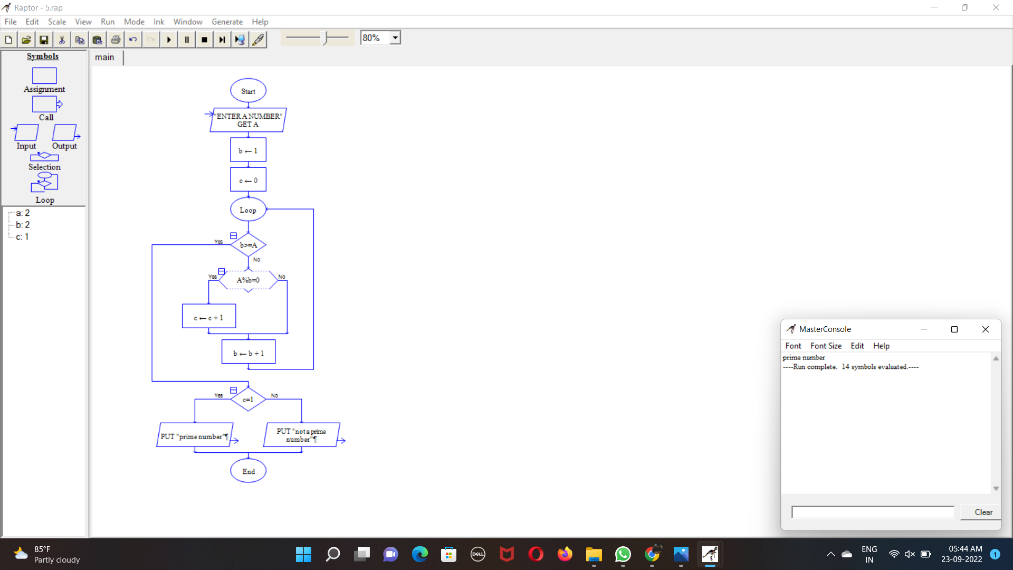Select the Loop symbol in palette

tap(44, 183)
